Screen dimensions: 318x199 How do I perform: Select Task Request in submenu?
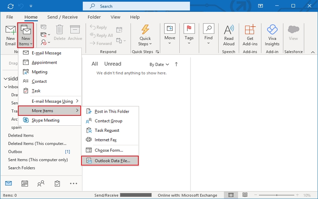click(x=110, y=131)
